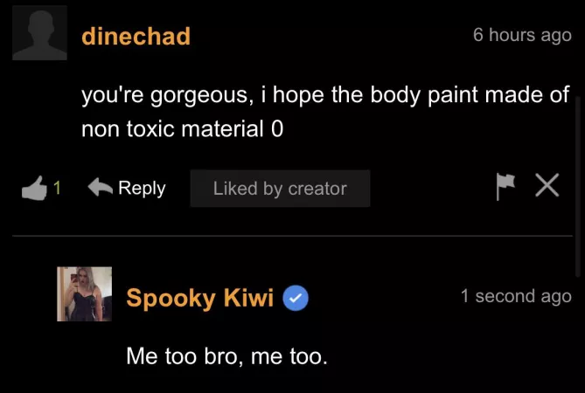Click the divider line below the comment actions
The width and height of the screenshot is (585, 393).
coord(292,236)
